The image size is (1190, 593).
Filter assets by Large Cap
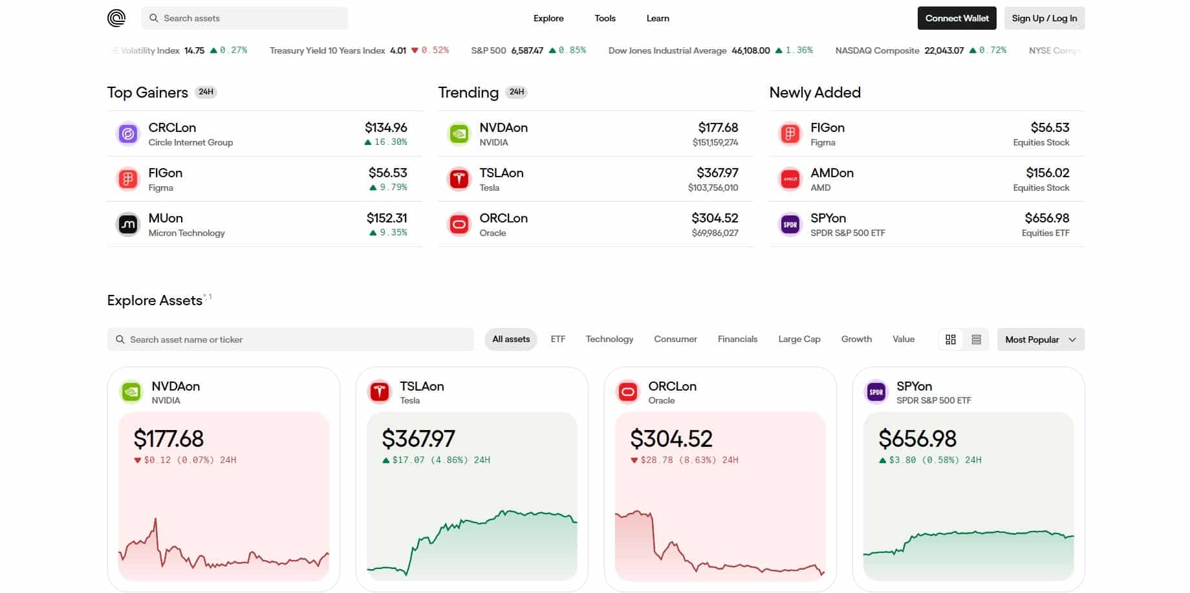point(799,340)
